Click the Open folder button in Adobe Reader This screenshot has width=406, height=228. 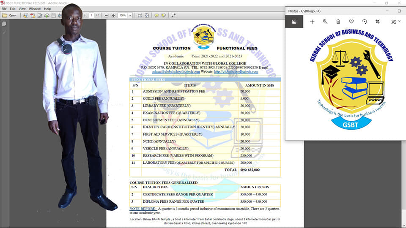click(x=9, y=16)
